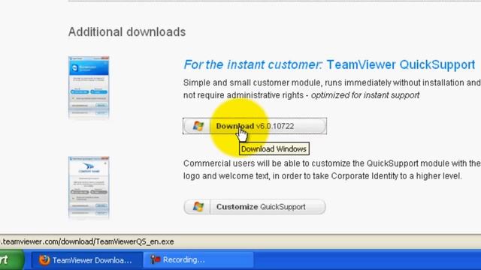Click the 'Commercial users will be able' paragraph

click(x=332, y=169)
